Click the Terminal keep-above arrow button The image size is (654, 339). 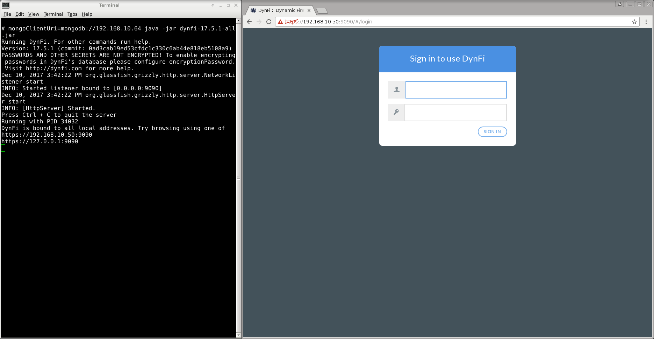(213, 5)
